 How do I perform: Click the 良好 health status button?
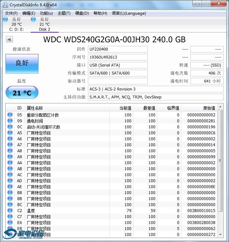(22, 63)
